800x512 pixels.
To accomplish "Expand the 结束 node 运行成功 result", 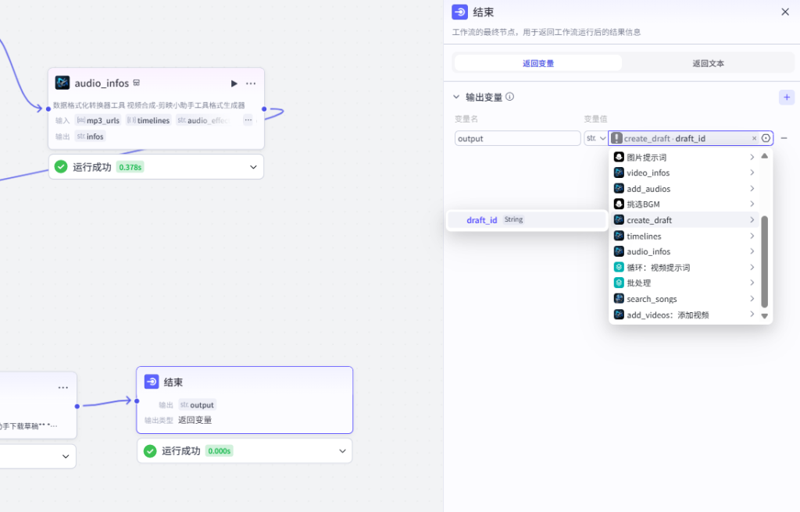I will point(342,451).
